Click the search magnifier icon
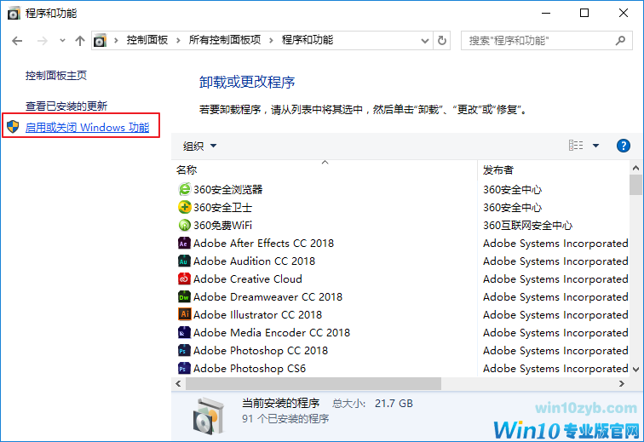 pos(621,40)
